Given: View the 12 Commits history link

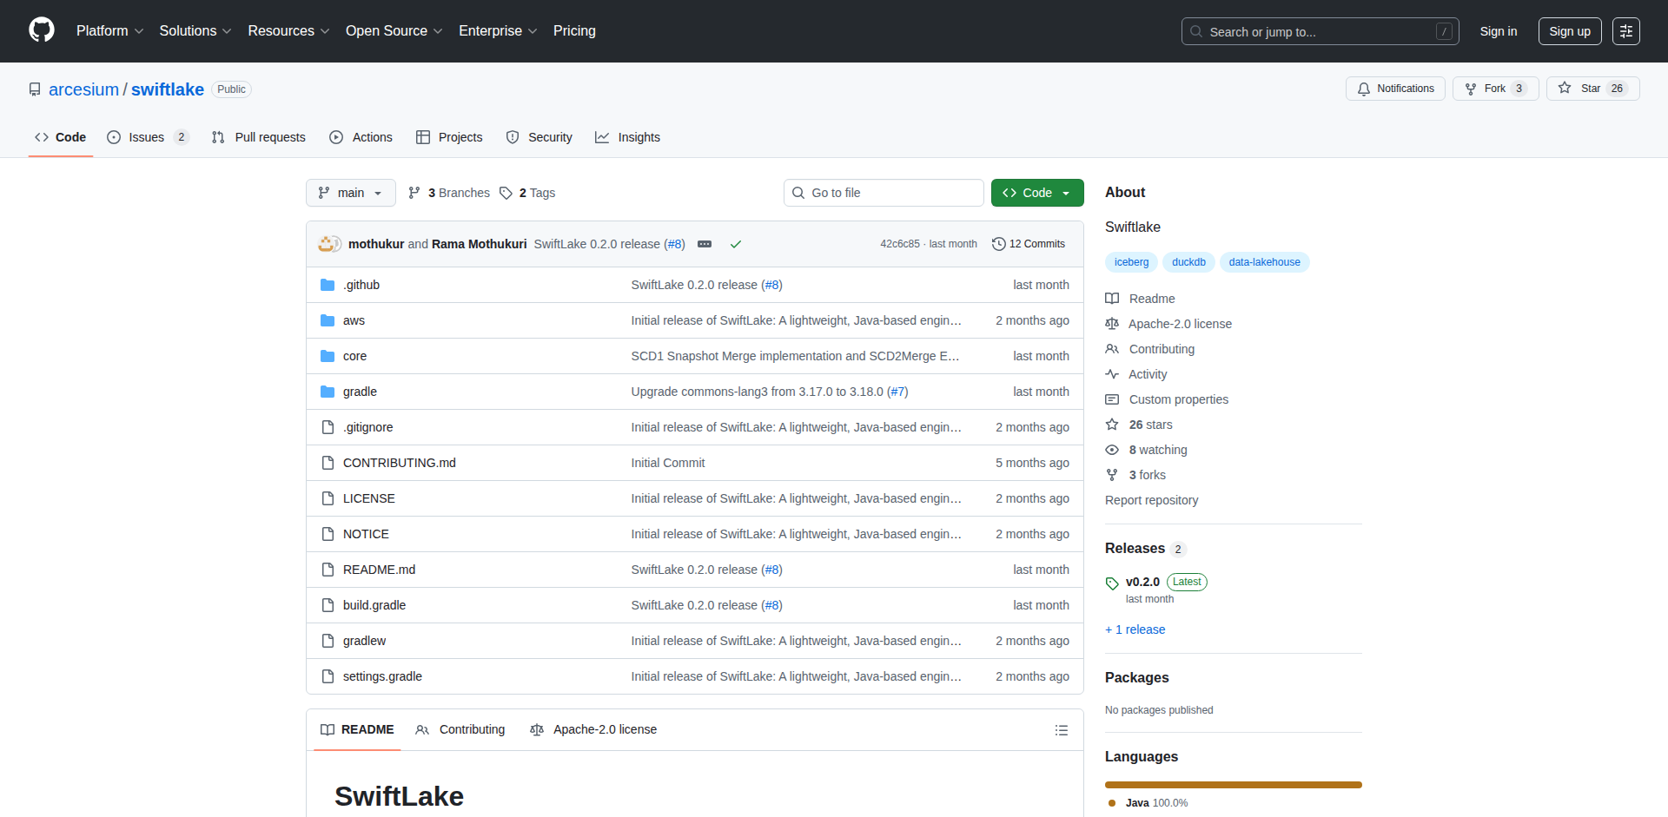Looking at the screenshot, I should [1029, 244].
